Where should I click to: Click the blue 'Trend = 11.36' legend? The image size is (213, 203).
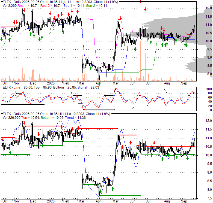(75, 118)
